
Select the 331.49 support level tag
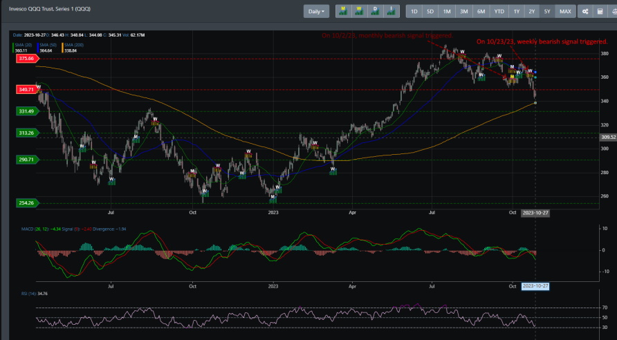[x=28, y=111]
